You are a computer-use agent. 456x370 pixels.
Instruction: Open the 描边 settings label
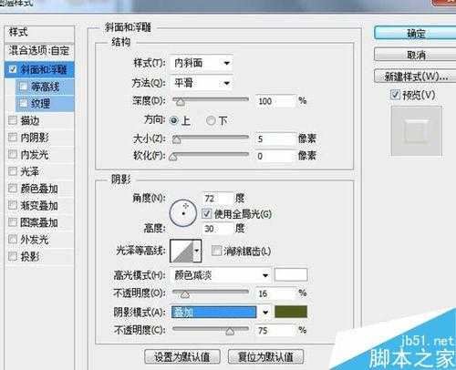click(x=30, y=120)
